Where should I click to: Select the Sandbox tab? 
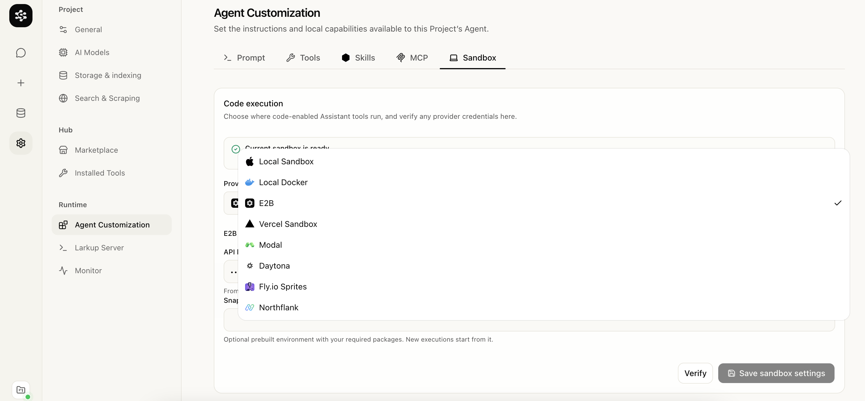coord(473,58)
